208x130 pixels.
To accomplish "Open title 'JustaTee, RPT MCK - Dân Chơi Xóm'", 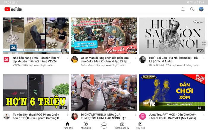I will (x=173, y=116).
